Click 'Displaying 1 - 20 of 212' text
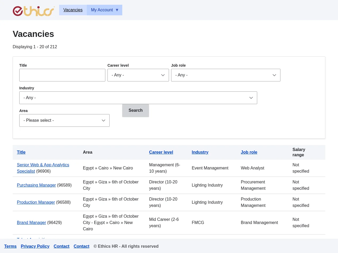This screenshot has width=338, height=253. [x=35, y=47]
